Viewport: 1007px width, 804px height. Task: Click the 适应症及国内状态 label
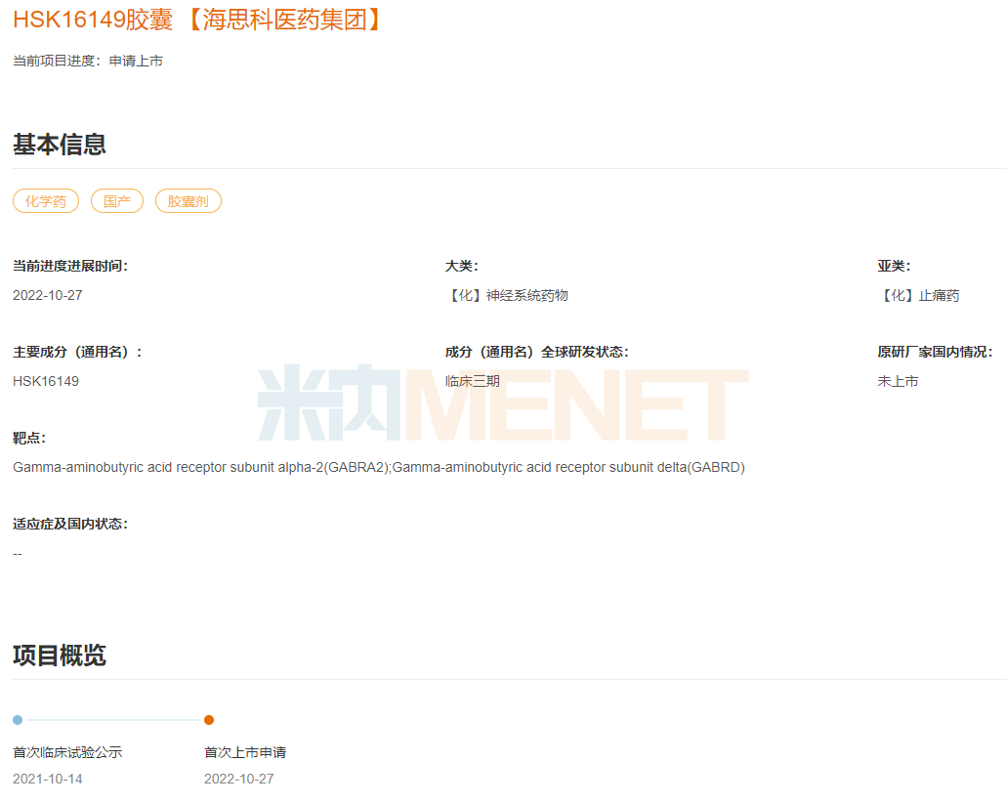pos(70,524)
